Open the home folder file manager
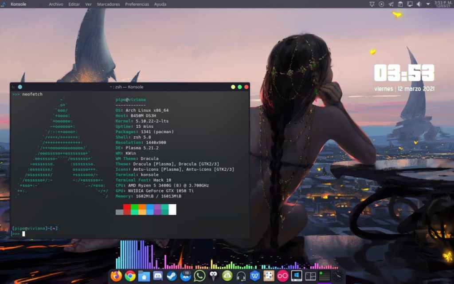 point(144,276)
